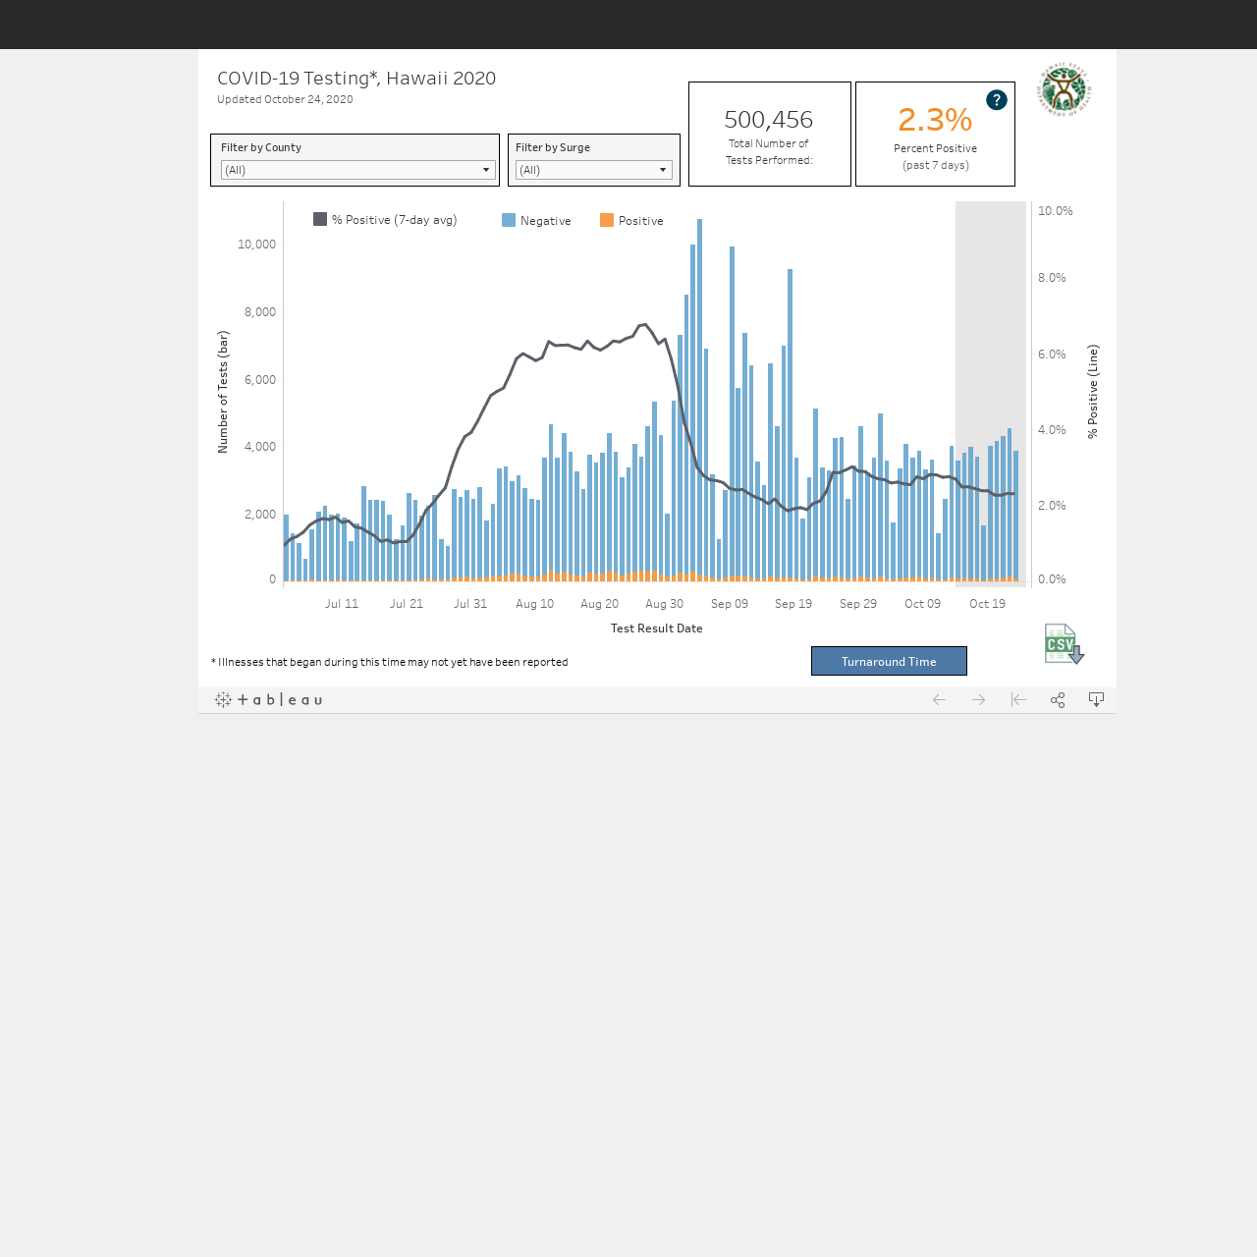Click the download icon in Tableau toolbar
Viewport: 1257px width, 1257px height.
[1097, 700]
